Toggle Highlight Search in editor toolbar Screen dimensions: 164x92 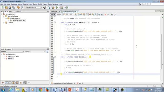84,15
